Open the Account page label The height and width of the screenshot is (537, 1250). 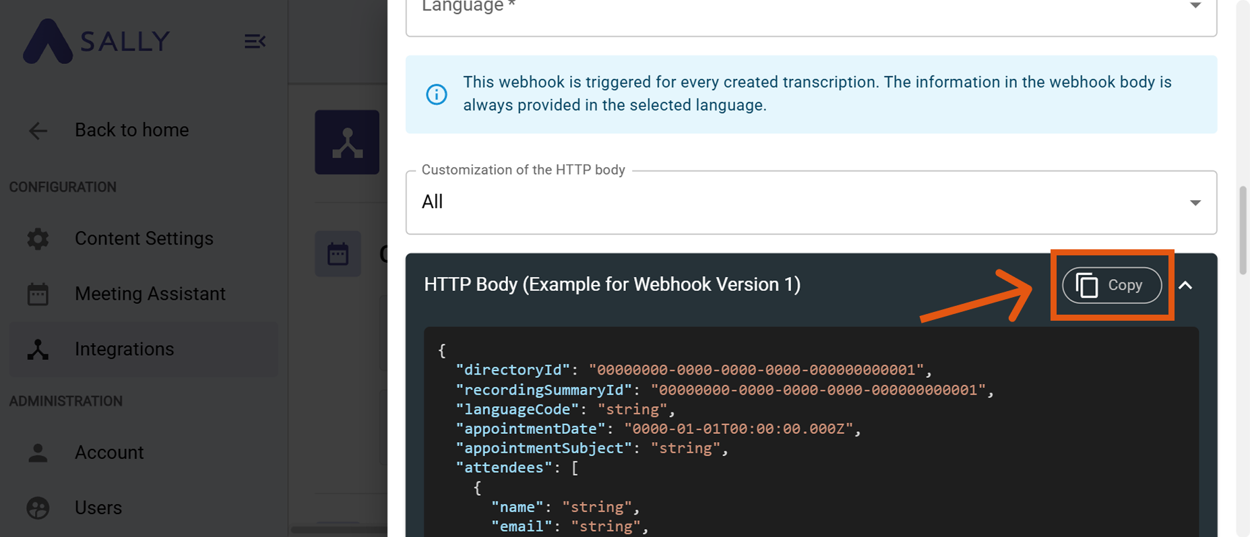click(x=109, y=453)
